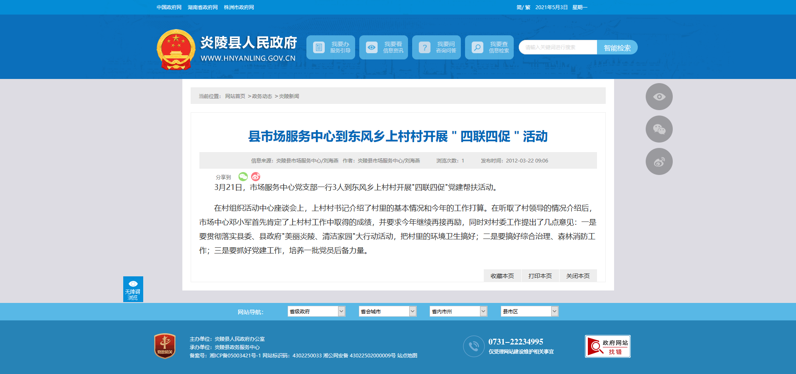This screenshot has height=374, width=796.
Task: Open the 我要看 信息资讯 section
Action: point(383,47)
